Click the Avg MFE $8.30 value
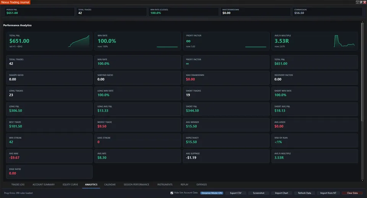 (102, 157)
